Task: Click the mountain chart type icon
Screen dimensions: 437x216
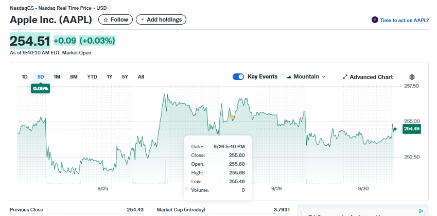Action: click(289, 77)
